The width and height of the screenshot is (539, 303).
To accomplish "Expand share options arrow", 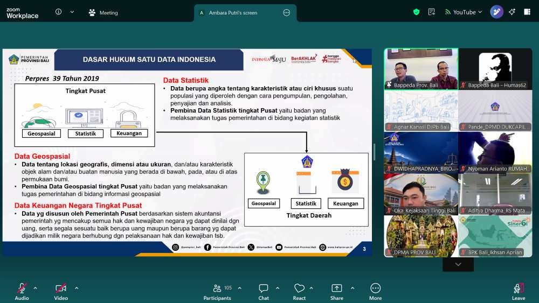I will click(x=353, y=288).
